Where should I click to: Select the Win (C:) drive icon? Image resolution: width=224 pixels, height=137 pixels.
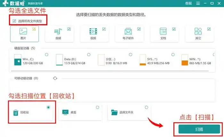click(x=18, y=60)
